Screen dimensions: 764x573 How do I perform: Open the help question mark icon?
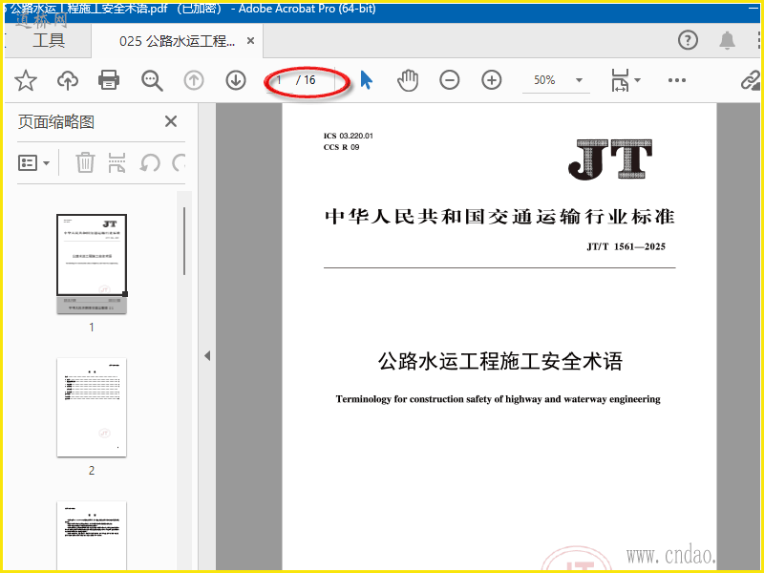[688, 40]
